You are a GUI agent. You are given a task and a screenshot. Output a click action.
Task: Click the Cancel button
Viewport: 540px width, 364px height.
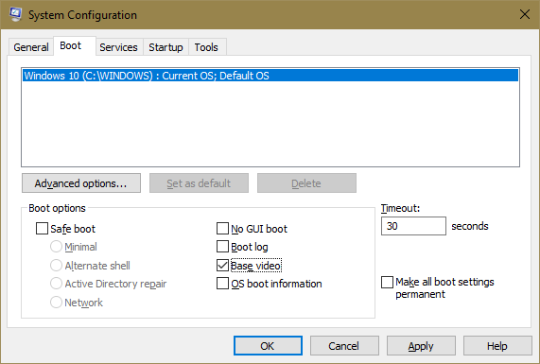tap(344, 345)
